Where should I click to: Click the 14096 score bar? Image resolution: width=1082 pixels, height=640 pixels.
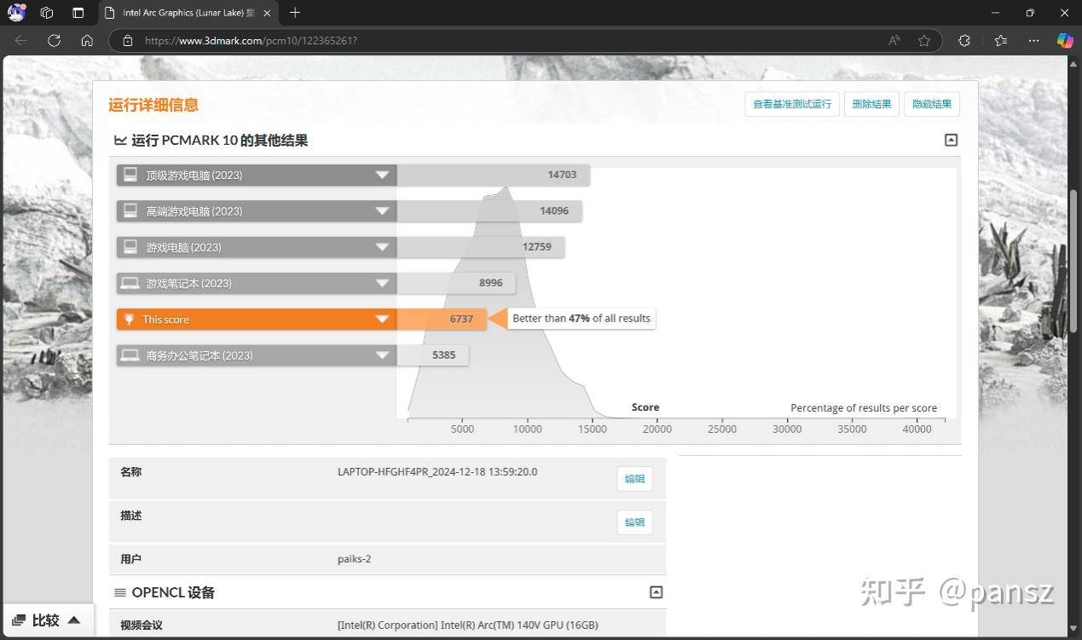pyautogui.click(x=489, y=210)
